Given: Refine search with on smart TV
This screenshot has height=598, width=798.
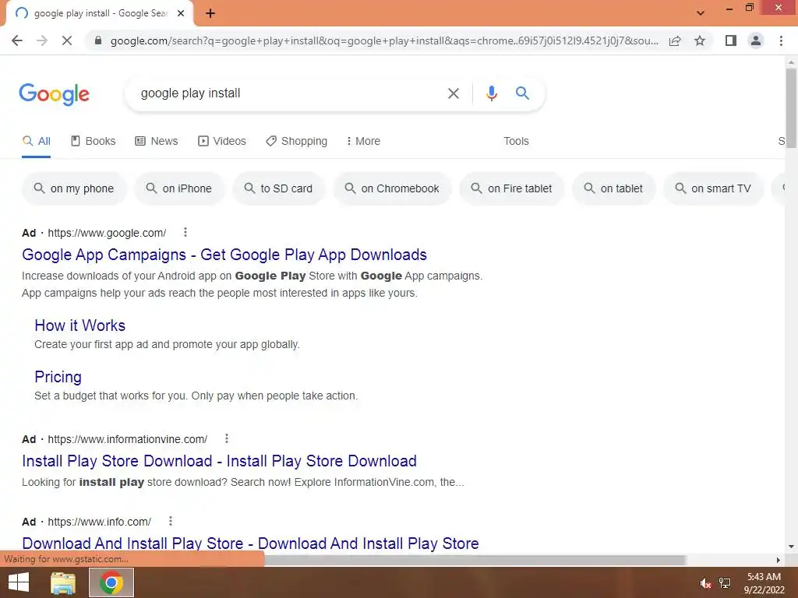Looking at the screenshot, I should pos(714,188).
